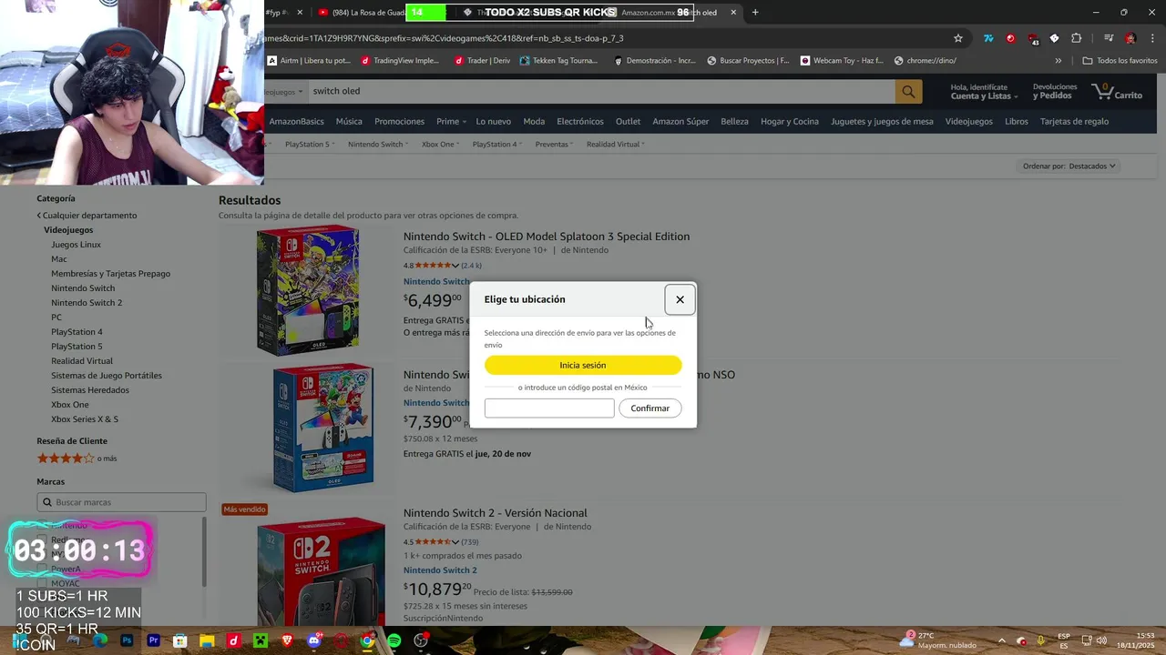The image size is (1166, 655).
Task: Open the Todos los favoritos folder
Action: 1120,61
